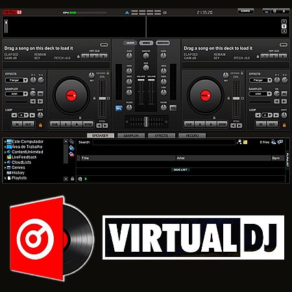Viewport: 292px width, 292px height.
Task: Toggle hot cue lock on right deck
Action: tap(258, 56)
